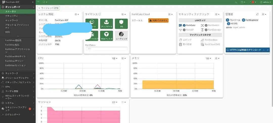The width and height of the screenshot is (273, 123).
Task: Click the アップデート license tile
Action: (x=106, y=23)
